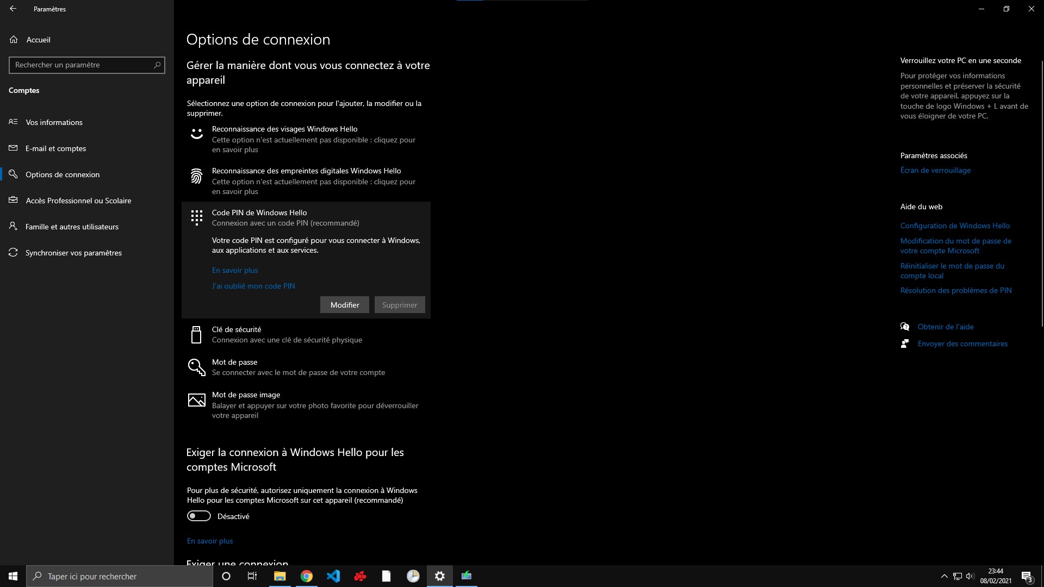Open the Écran de verrouillage link
Viewport: 1044px width, 587px height.
pos(935,170)
